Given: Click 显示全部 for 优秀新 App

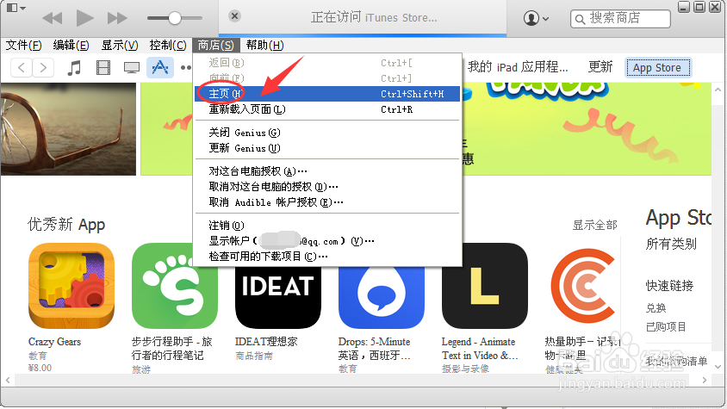Looking at the screenshot, I should point(595,226).
